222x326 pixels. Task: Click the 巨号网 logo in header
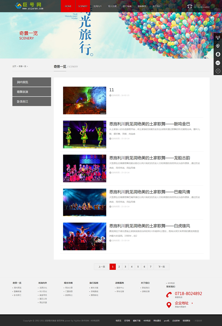tap(29, 6)
